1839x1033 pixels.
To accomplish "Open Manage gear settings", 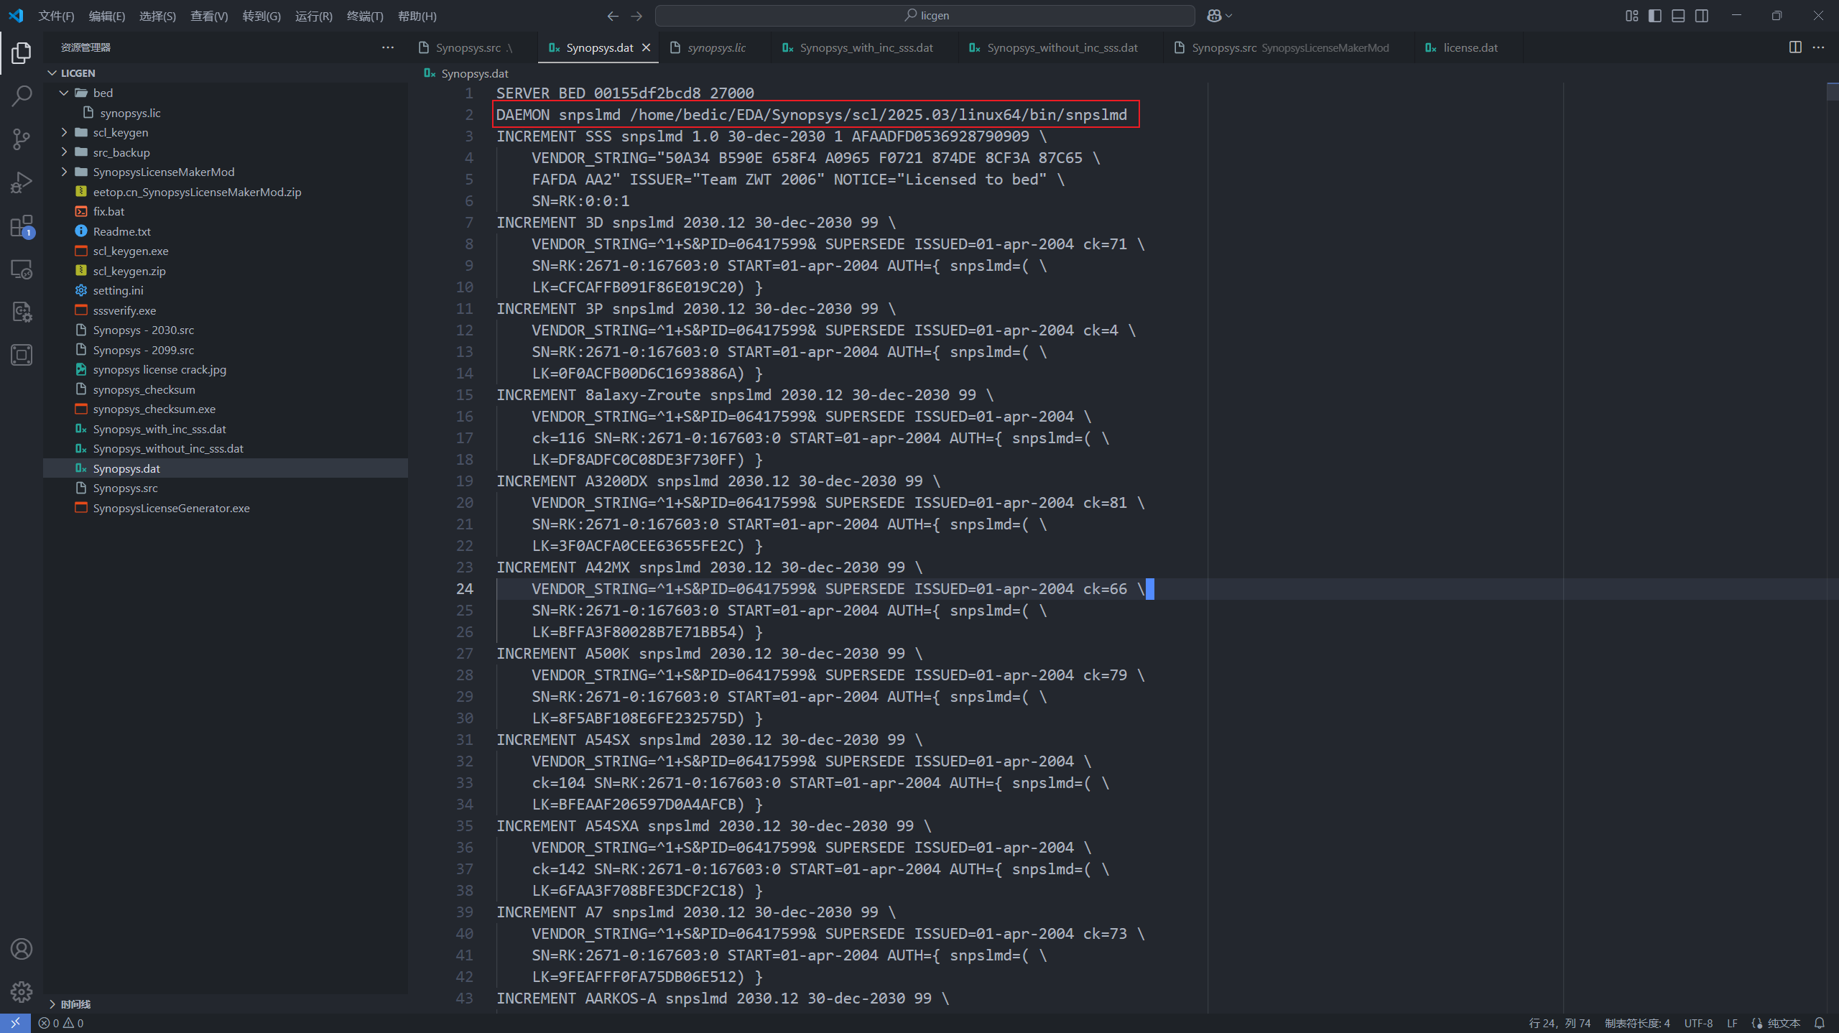I will coord(22,992).
